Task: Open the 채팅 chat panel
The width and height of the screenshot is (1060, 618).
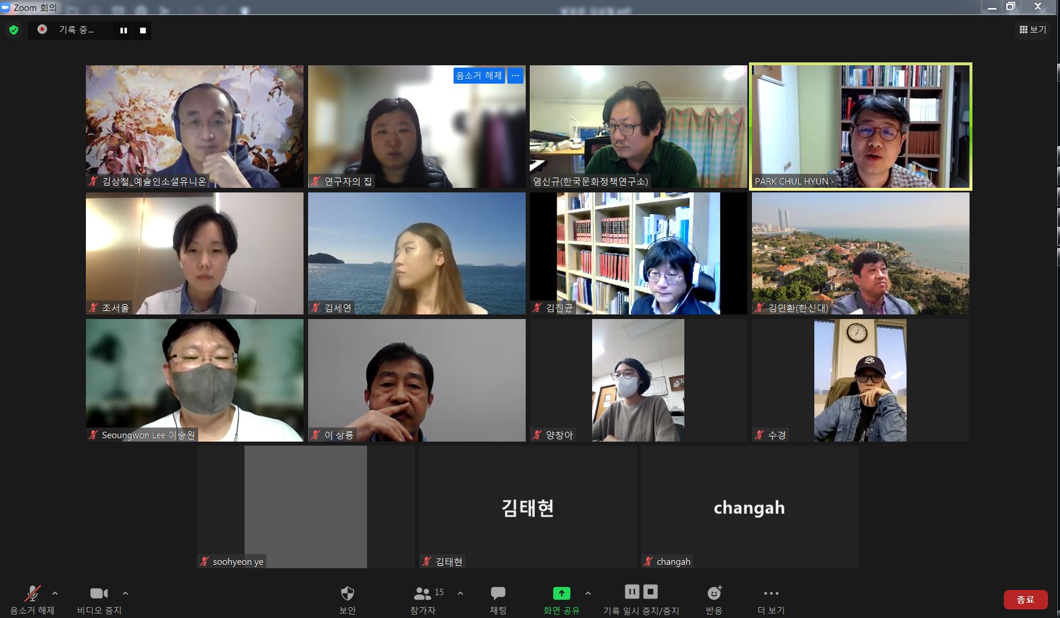Action: click(x=498, y=599)
